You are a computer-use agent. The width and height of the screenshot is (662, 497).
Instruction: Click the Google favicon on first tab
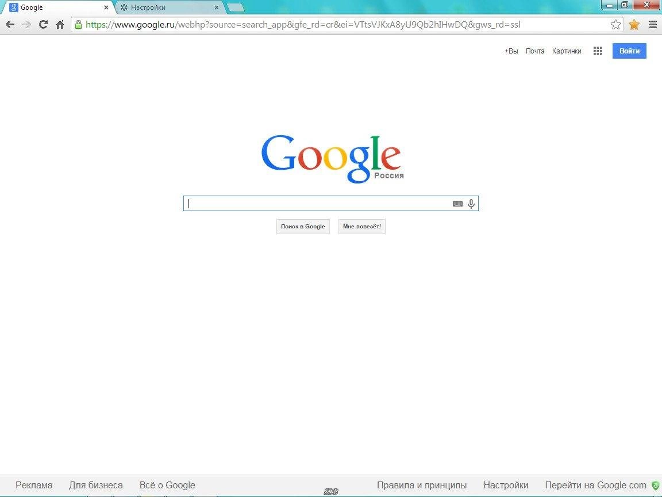coord(14,7)
